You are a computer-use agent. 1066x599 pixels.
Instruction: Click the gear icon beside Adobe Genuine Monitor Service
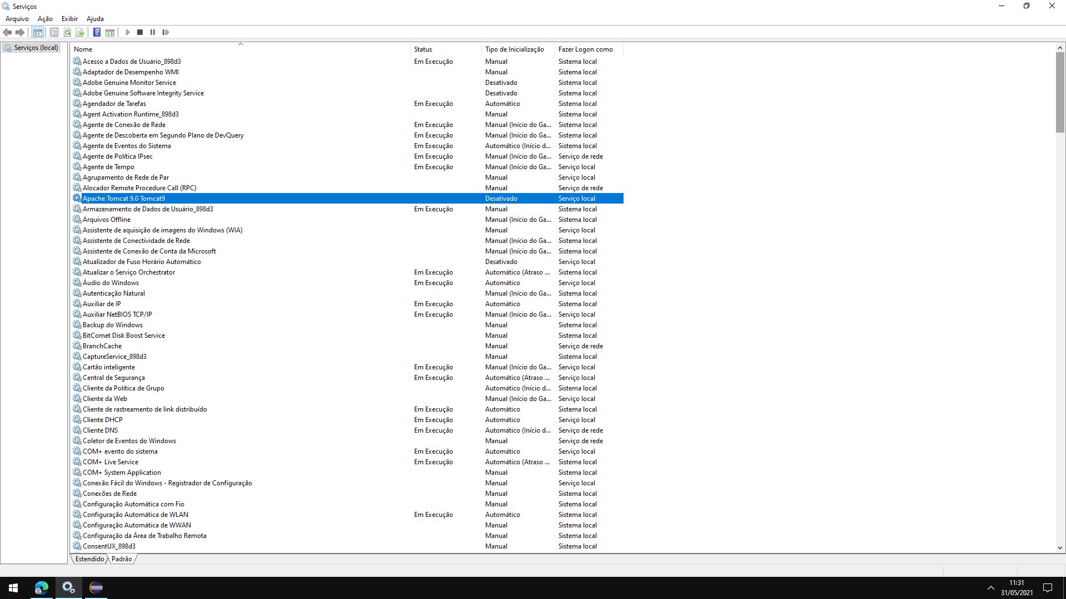click(77, 83)
